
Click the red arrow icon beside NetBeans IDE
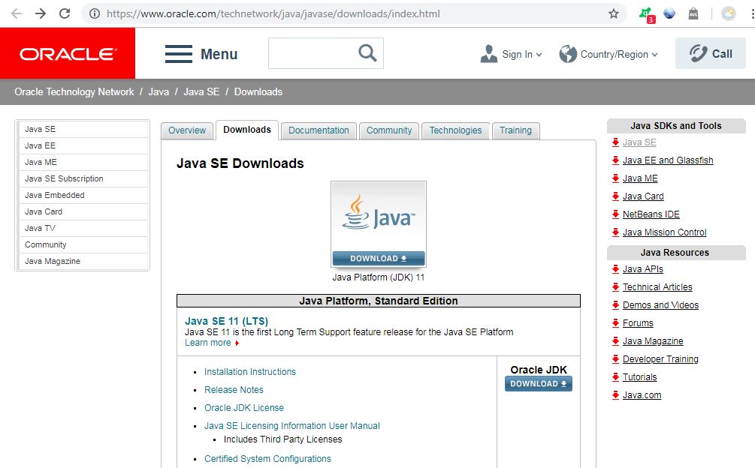(x=615, y=214)
